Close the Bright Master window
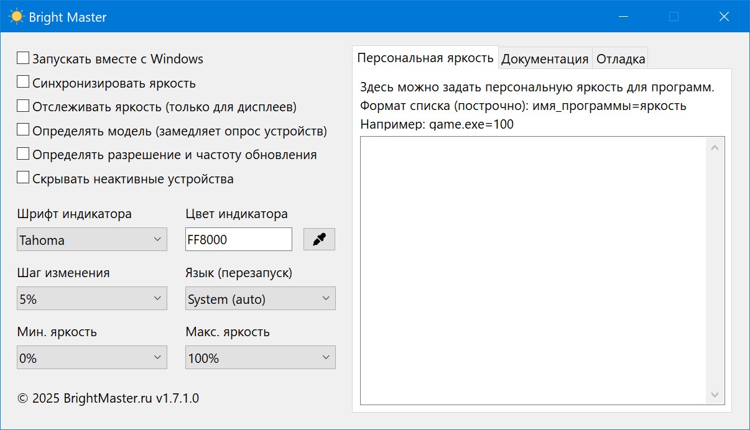750x430 pixels. [724, 17]
